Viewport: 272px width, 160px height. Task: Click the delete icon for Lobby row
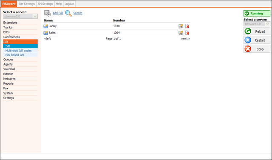[187, 26]
